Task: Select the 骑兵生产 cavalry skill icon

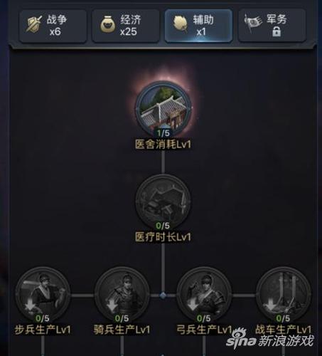Action: pyautogui.click(x=122, y=295)
